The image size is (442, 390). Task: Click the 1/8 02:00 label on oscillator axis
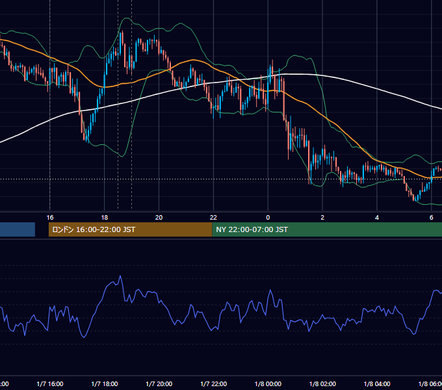point(322,383)
